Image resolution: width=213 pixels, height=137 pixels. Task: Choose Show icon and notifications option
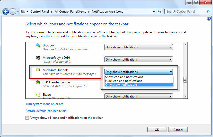[x=139, y=77]
